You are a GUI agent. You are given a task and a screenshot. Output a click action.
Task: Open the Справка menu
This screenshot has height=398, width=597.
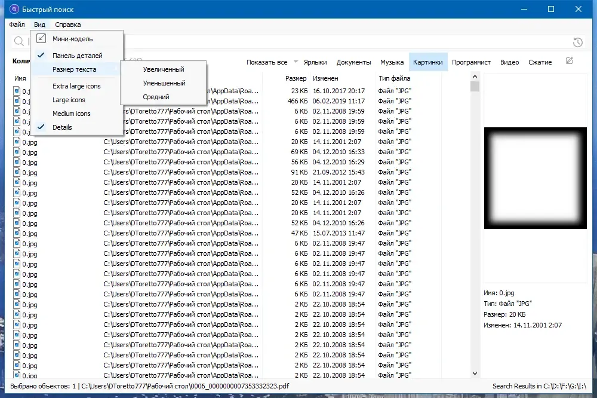click(68, 25)
